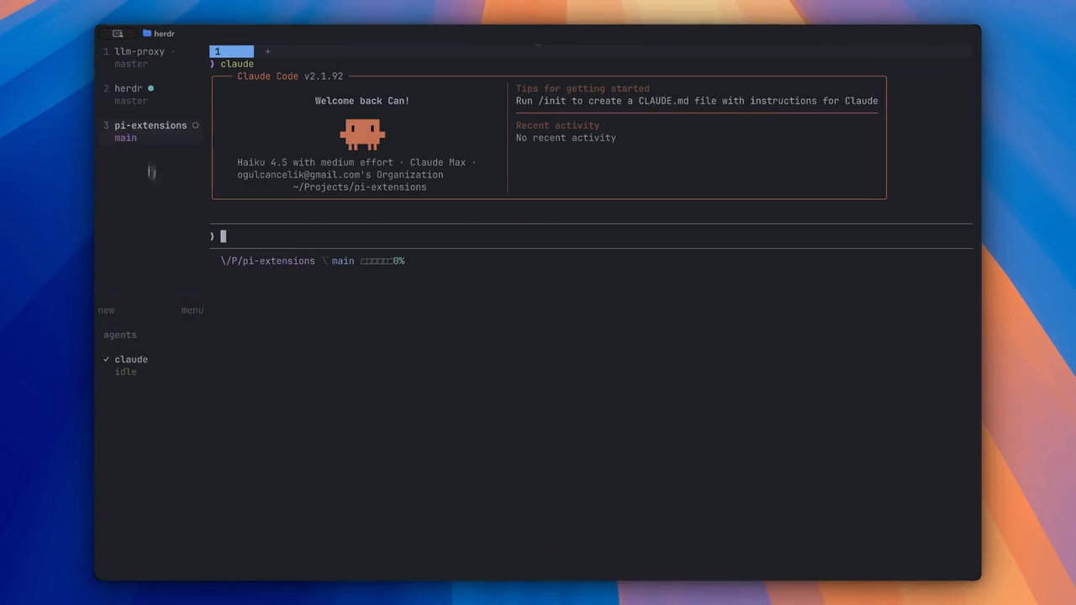1076x605 pixels.
Task: Click the herdr window title text
Action: tap(165, 34)
